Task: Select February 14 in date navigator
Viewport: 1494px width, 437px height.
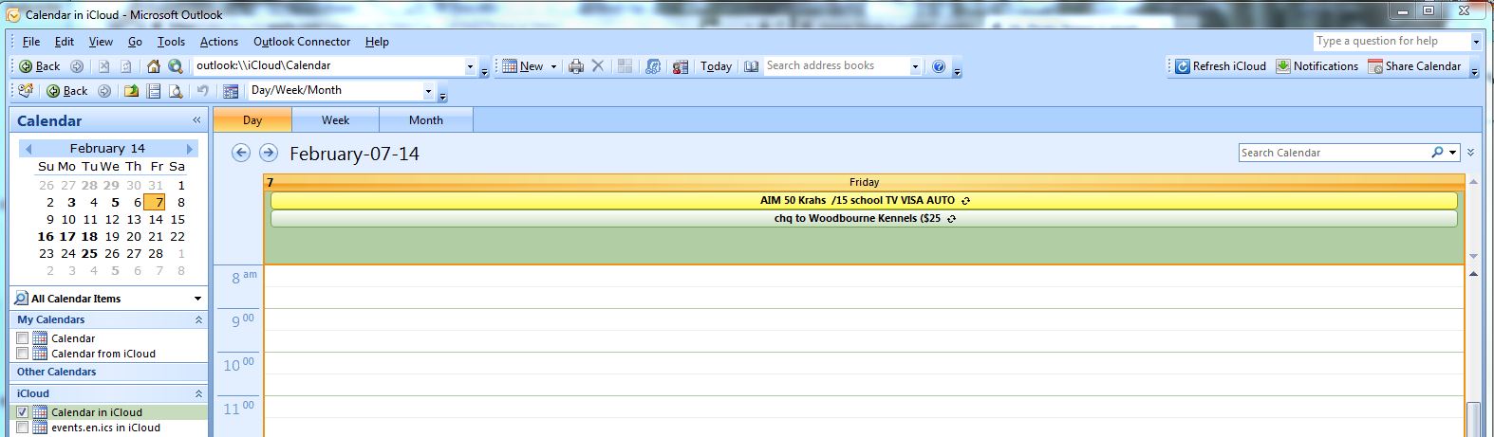Action: (156, 220)
